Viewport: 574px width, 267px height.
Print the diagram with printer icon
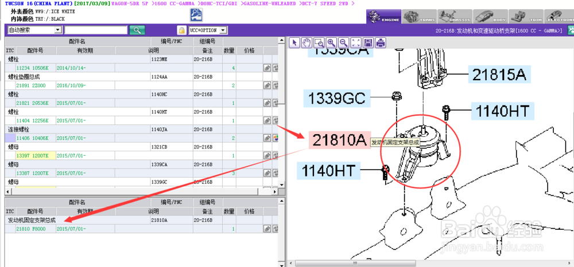point(381,43)
